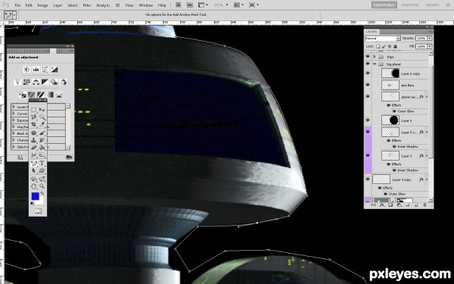This screenshot has width=454, height=284.
Task: Select the History Brush tool
Action: point(42,140)
